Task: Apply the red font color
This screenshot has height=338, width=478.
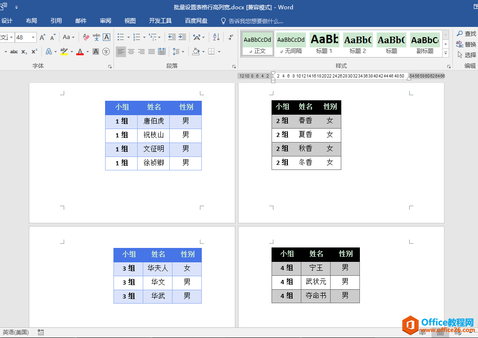Action: point(80,52)
